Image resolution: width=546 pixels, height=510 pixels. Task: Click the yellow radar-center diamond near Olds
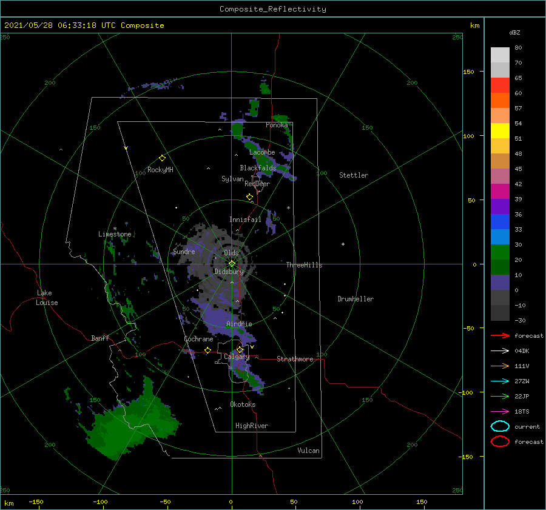(232, 264)
